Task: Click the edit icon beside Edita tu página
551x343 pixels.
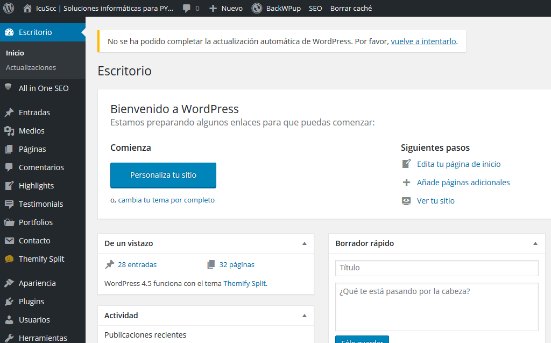Action: pos(406,164)
